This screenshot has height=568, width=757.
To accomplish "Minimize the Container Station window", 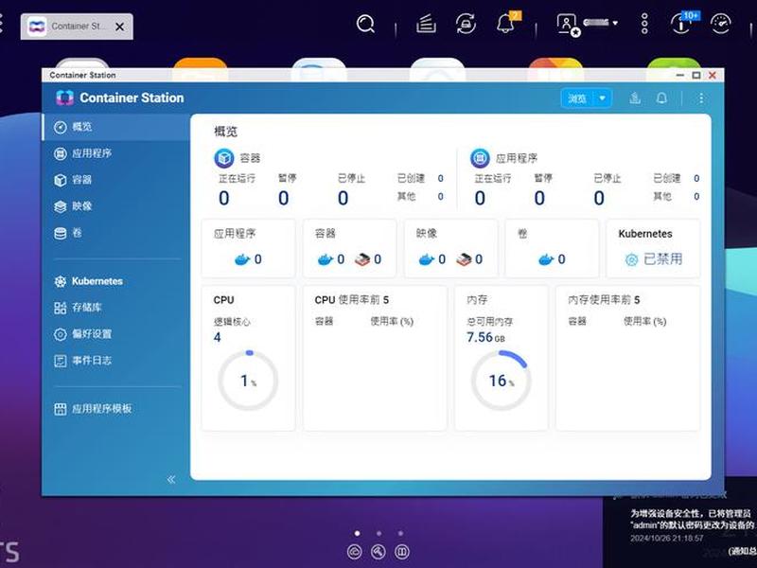I will click(680, 76).
